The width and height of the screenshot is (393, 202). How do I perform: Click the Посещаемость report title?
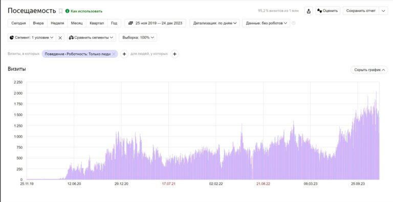tap(32, 11)
